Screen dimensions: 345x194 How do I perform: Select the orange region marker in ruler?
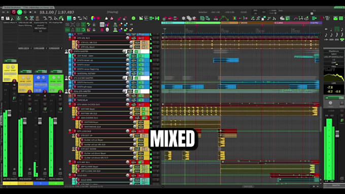tap(229, 23)
